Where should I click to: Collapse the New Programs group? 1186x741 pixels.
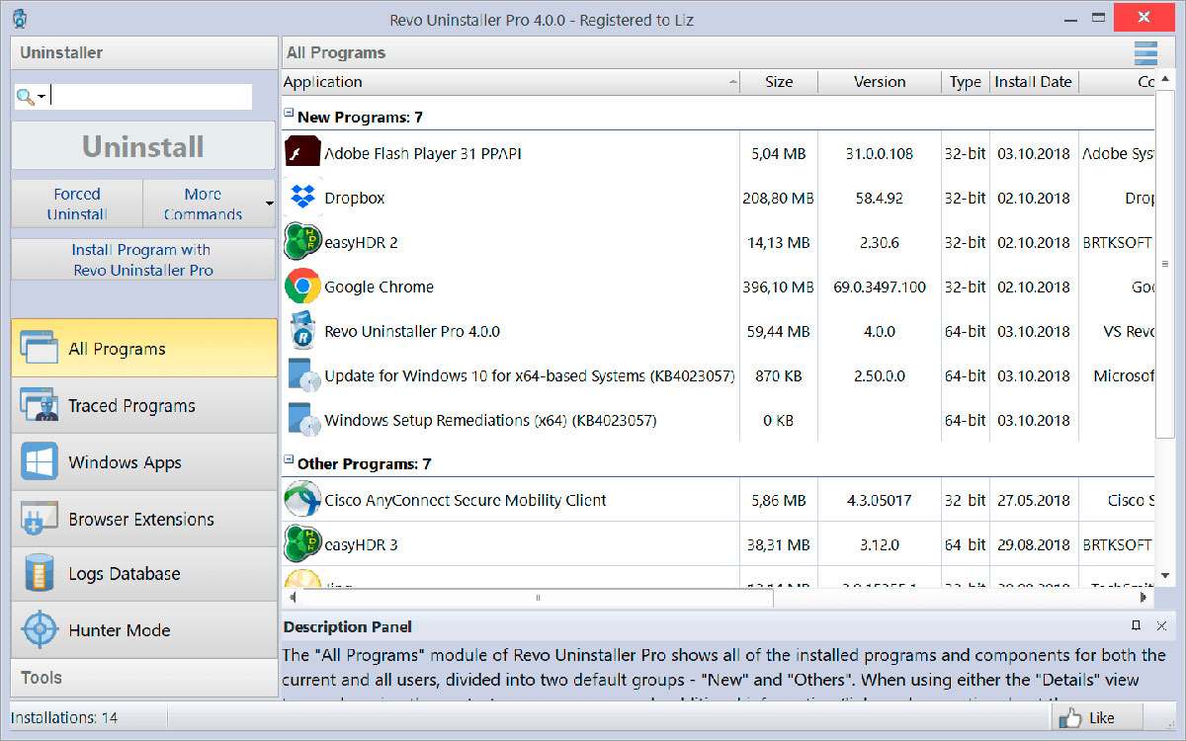pyautogui.click(x=289, y=115)
